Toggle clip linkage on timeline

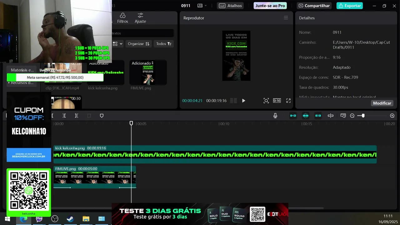(318, 116)
